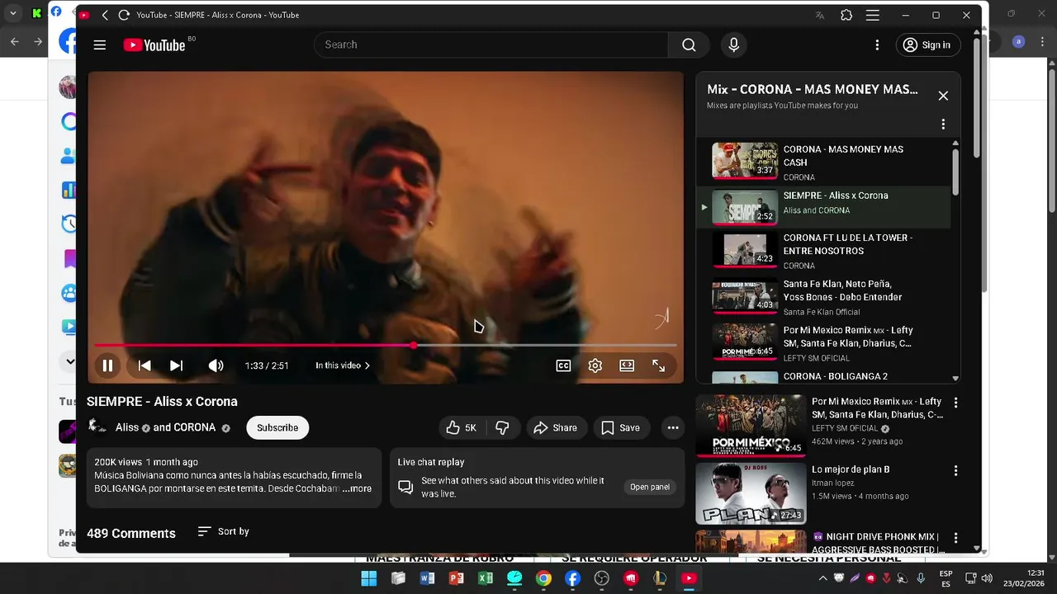Open the 'Aliss' channel name link
The width and height of the screenshot is (1057, 594).
[x=127, y=427]
